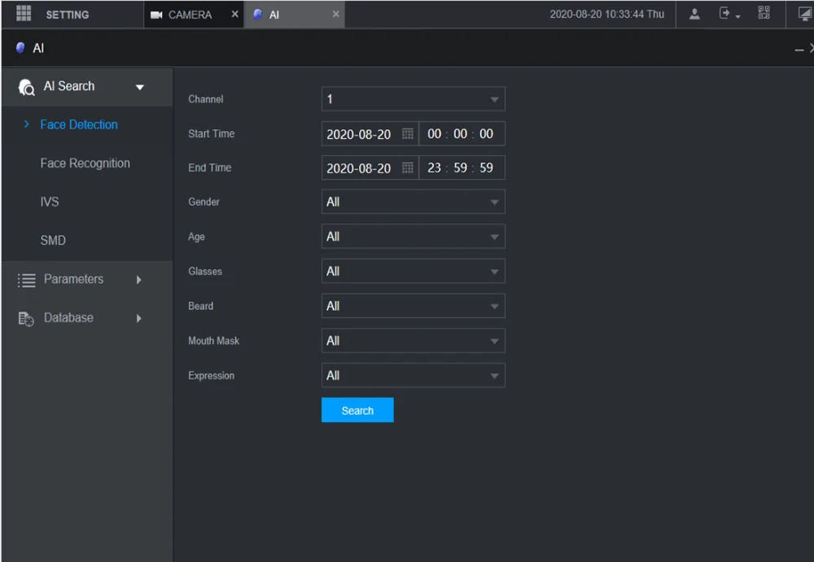
Task: Select Face Recognition in sidebar
Action: 85,163
